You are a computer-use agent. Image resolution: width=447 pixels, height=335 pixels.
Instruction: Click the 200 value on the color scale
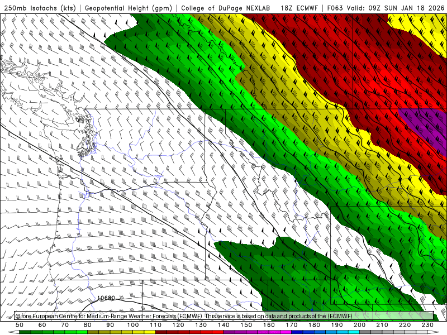[x=359, y=325]
